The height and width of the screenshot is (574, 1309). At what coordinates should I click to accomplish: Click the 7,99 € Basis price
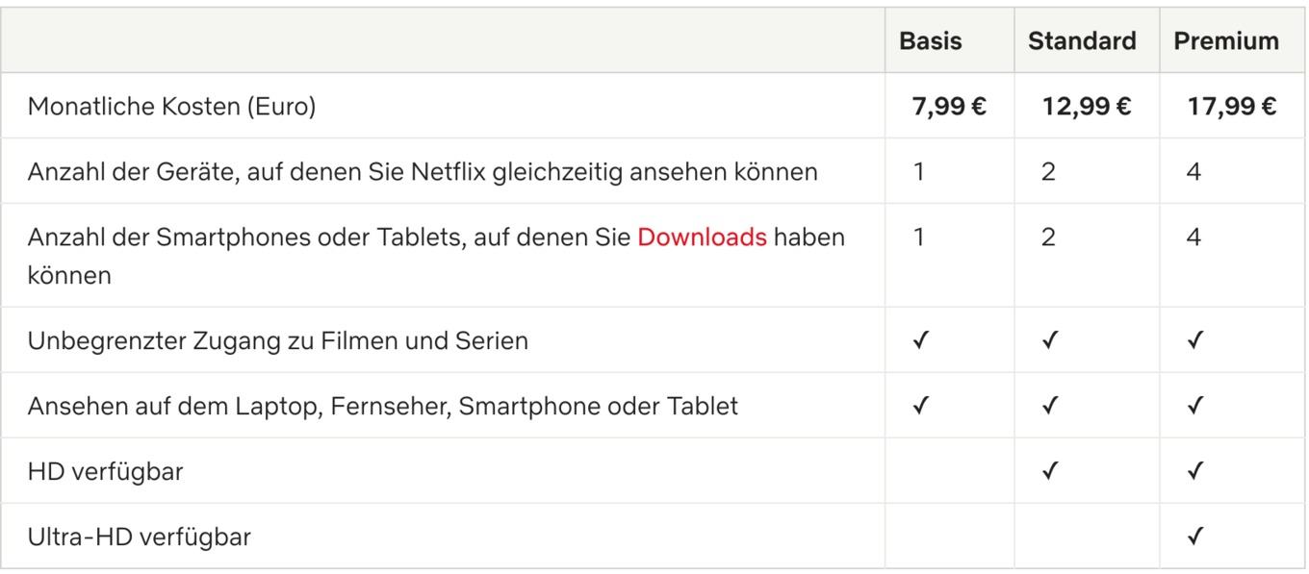point(949,106)
